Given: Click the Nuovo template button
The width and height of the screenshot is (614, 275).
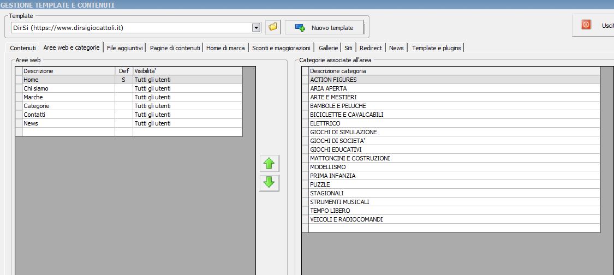Looking at the screenshot, I should tap(324, 28).
